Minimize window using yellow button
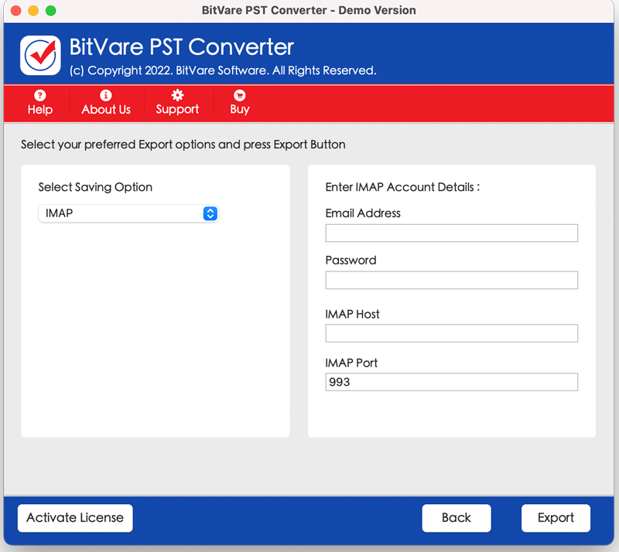Image resolution: width=619 pixels, height=552 pixels. [33, 10]
